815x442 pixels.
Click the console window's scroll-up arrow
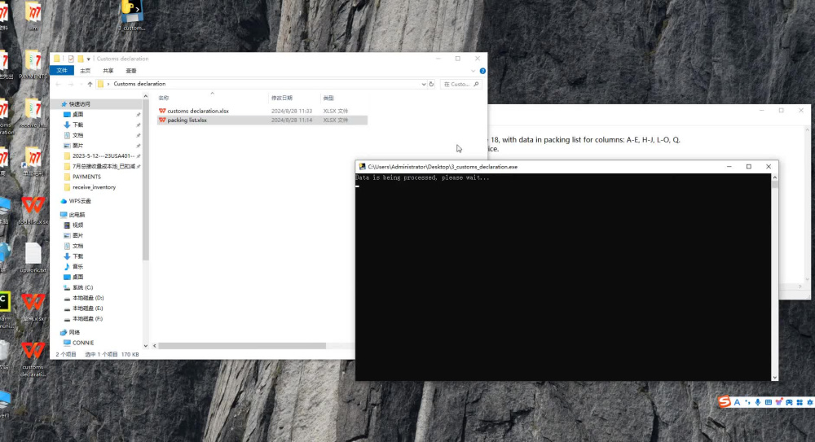click(774, 177)
